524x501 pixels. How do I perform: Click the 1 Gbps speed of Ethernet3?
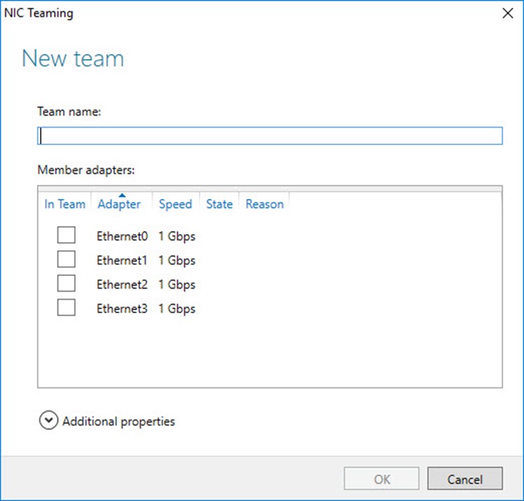177,309
